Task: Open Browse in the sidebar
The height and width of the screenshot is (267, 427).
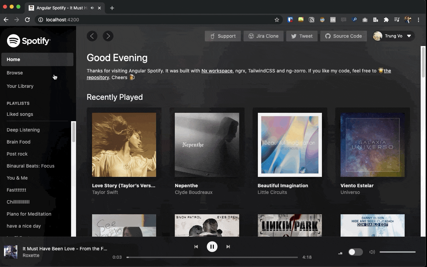Action: click(15, 73)
